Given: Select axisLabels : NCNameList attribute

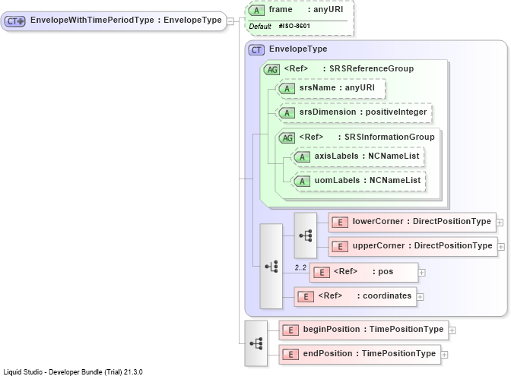Looking at the screenshot, I should 357,156.
